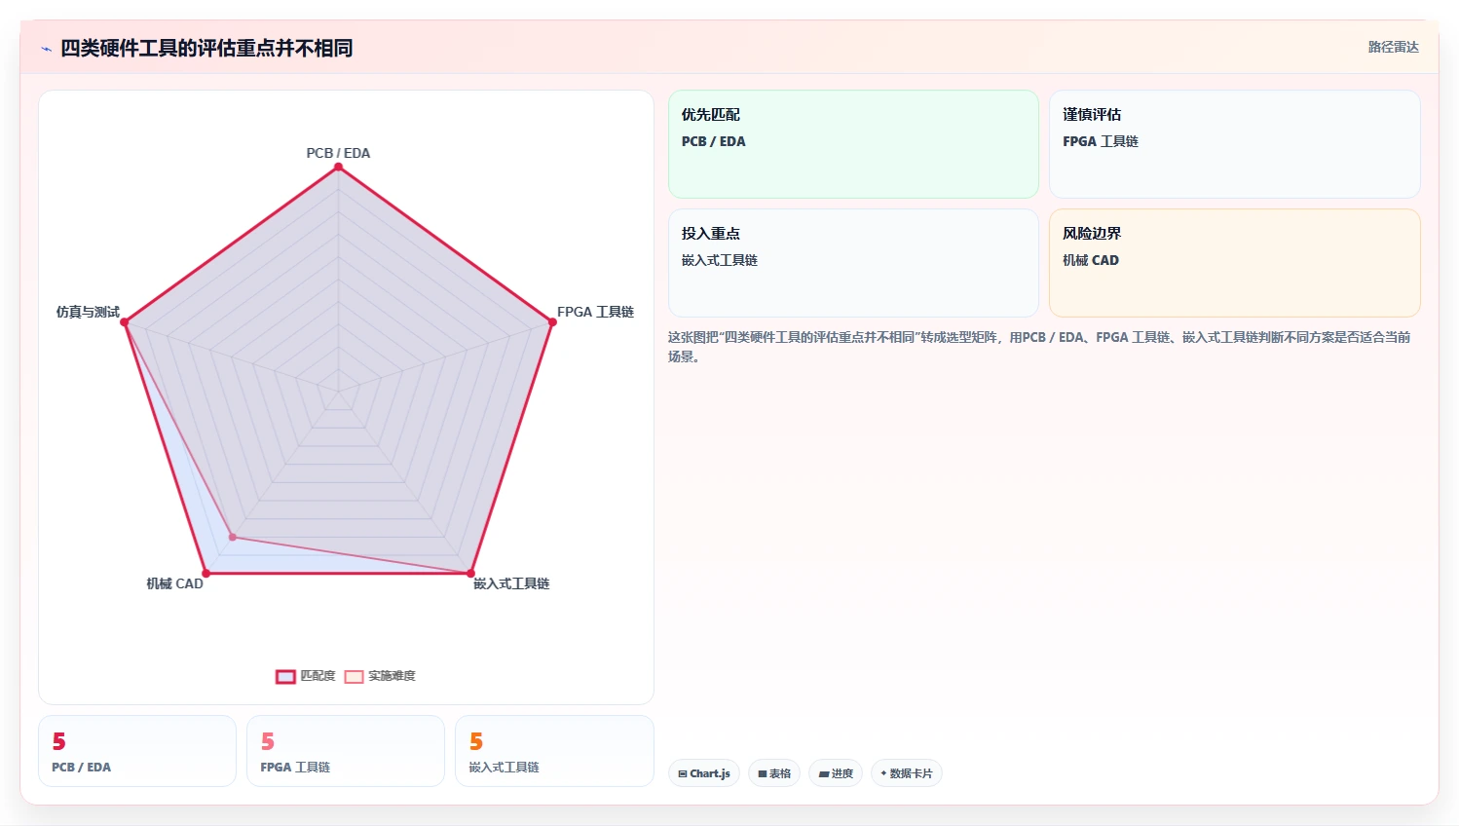
Task: Click the FPGA 工具链 axis label on chart
Action: (x=595, y=312)
